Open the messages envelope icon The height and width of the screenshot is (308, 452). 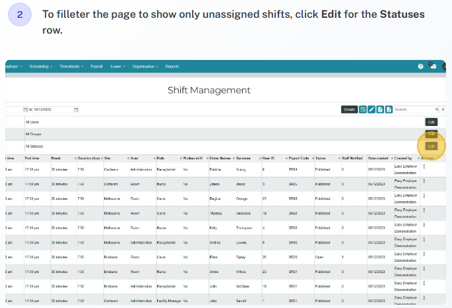click(433, 66)
